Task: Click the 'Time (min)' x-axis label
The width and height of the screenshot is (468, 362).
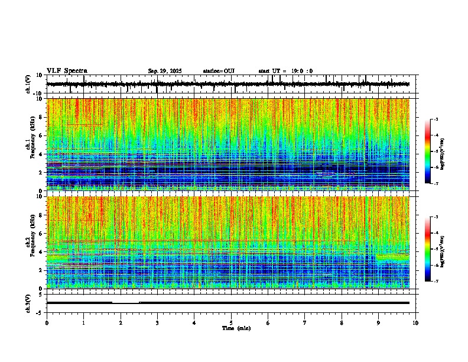Action: pyautogui.click(x=236, y=328)
